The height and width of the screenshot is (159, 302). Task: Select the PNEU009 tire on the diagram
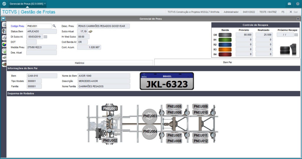click(x=201, y=107)
